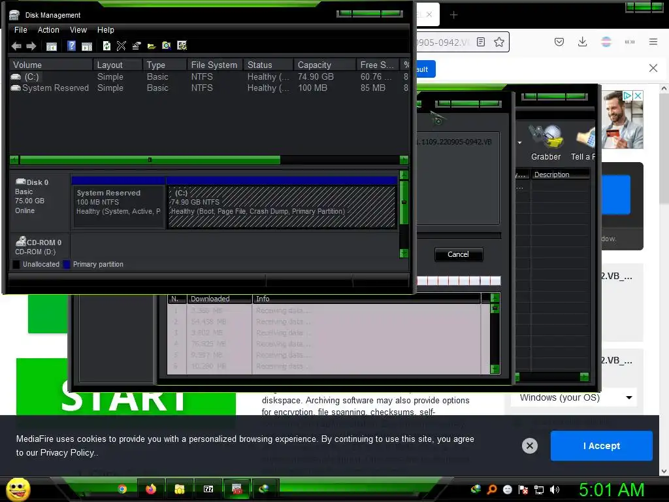The height and width of the screenshot is (502, 669).
Task: Switch to Firefox in the taskbar
Action: pyautogui.click(x=151, y=489)
